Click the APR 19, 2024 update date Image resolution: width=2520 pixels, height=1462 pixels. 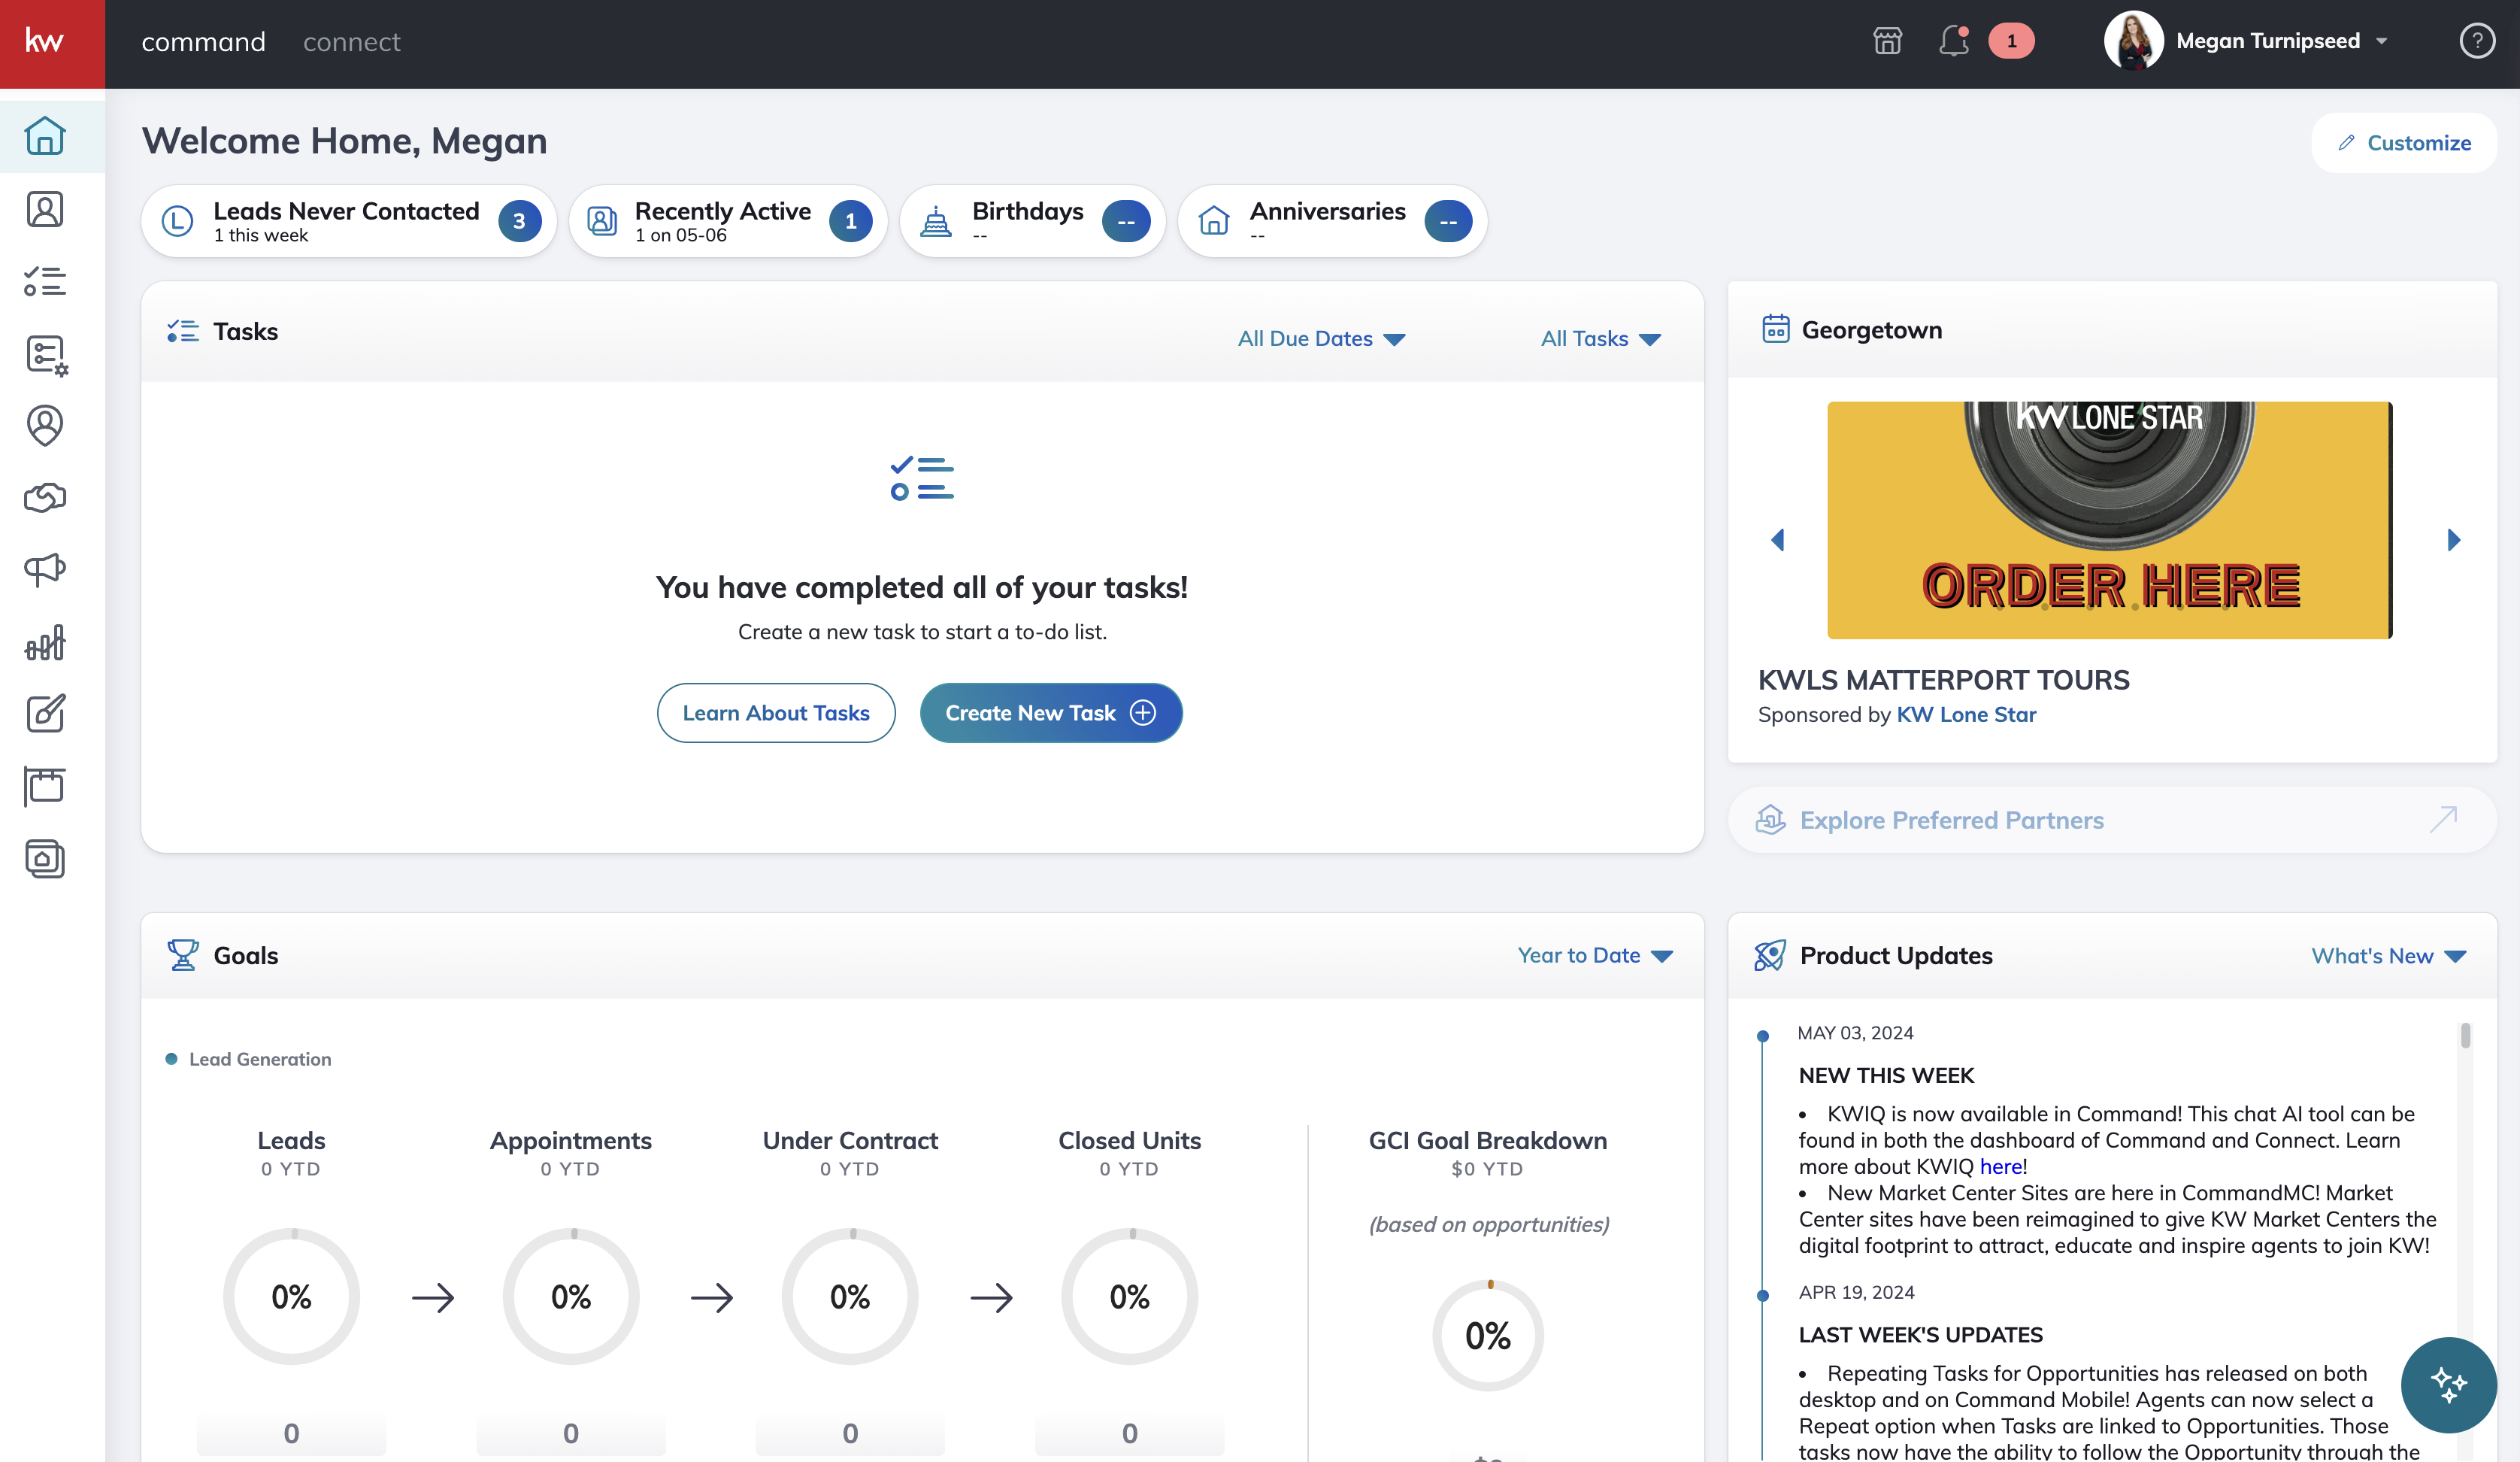click(1856, 1292)
